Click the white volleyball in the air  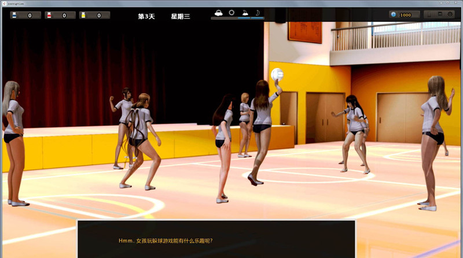click(x=277, y=74)
